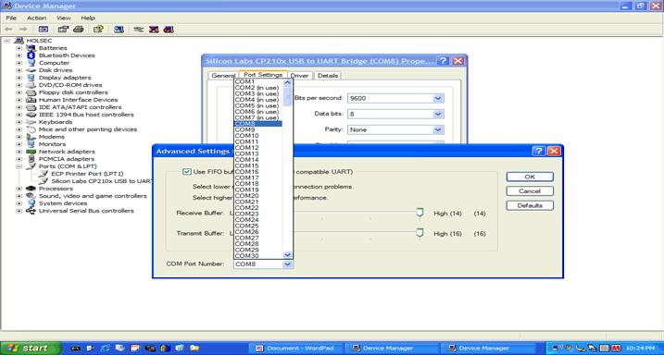
Task: Click the Disable device toolbar icon
Action: coord(169,30)
